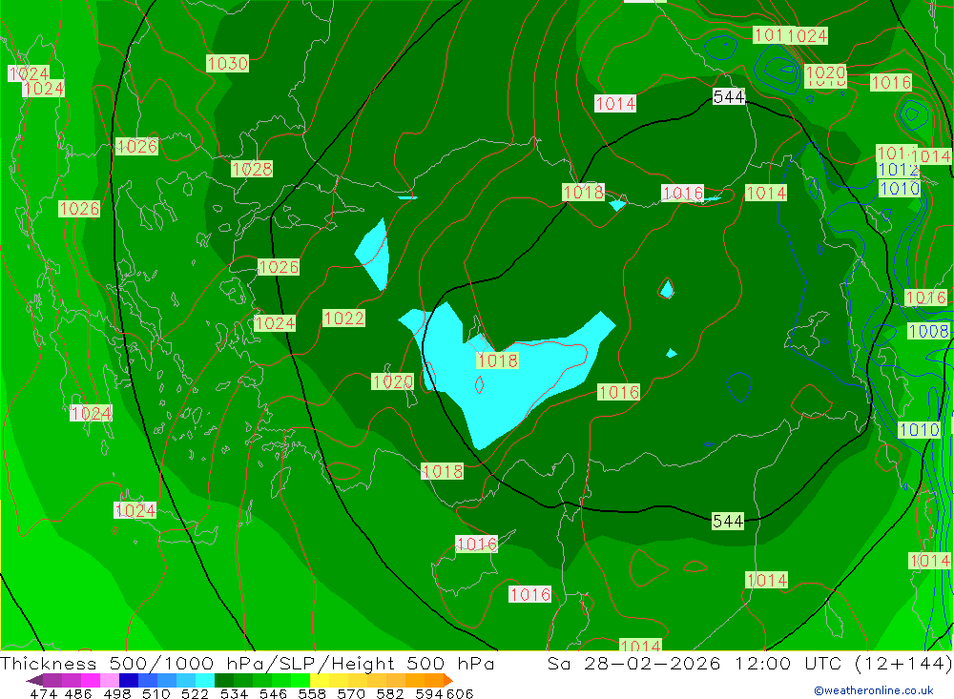Click purple left arrow end of legend
The height and width of the screenshot is (699, 954).
click(x=34, y=680)
